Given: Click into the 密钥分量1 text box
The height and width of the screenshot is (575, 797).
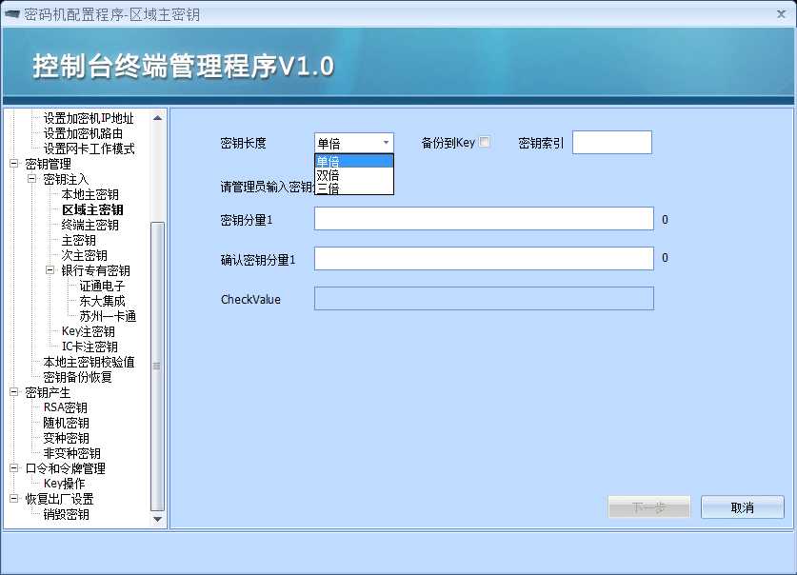Looking at the screenshot, I should point(484,218).
